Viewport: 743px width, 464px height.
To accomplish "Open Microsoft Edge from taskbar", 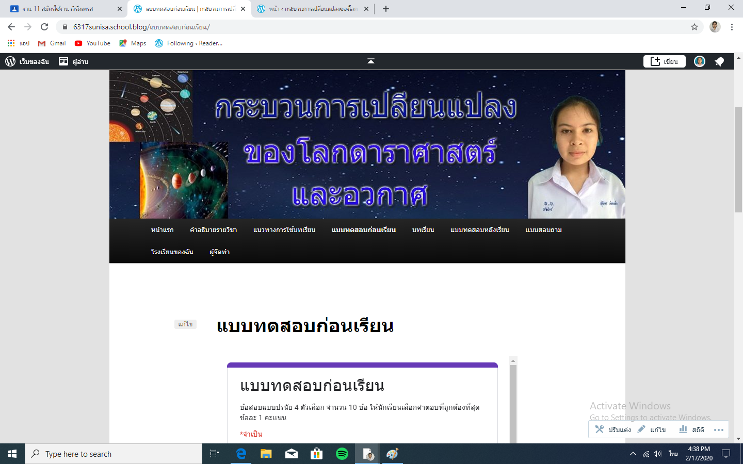I will coord(241,454).
